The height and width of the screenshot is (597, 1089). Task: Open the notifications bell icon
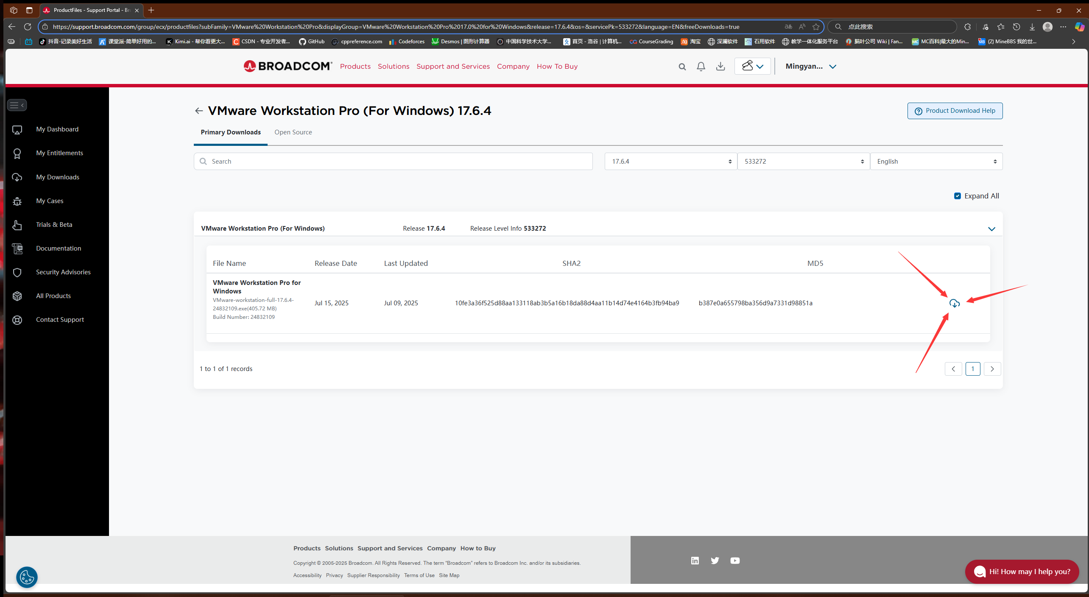tap(701, 66)
